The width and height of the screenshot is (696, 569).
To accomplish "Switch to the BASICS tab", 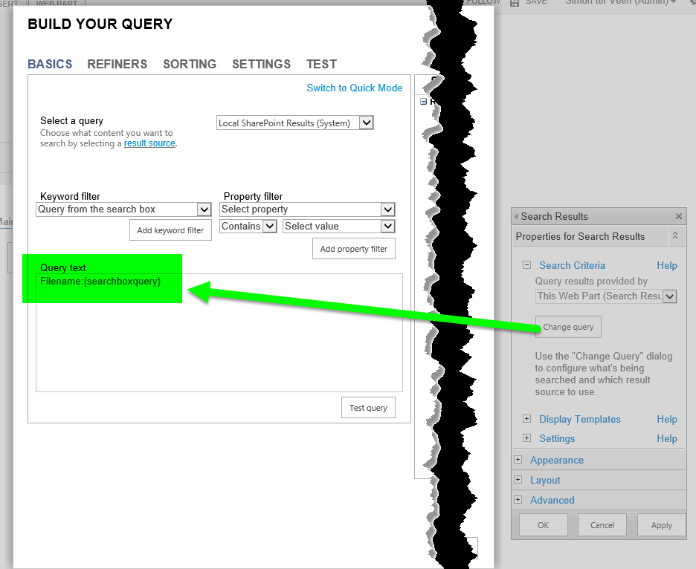I will [50, 65].
